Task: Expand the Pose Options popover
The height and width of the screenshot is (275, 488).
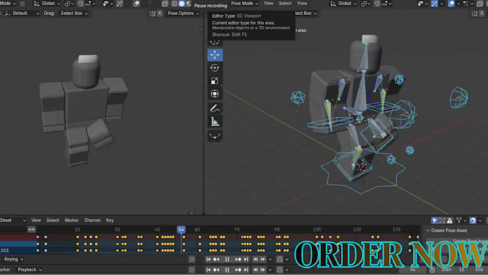Action: (x=183, y=14)
